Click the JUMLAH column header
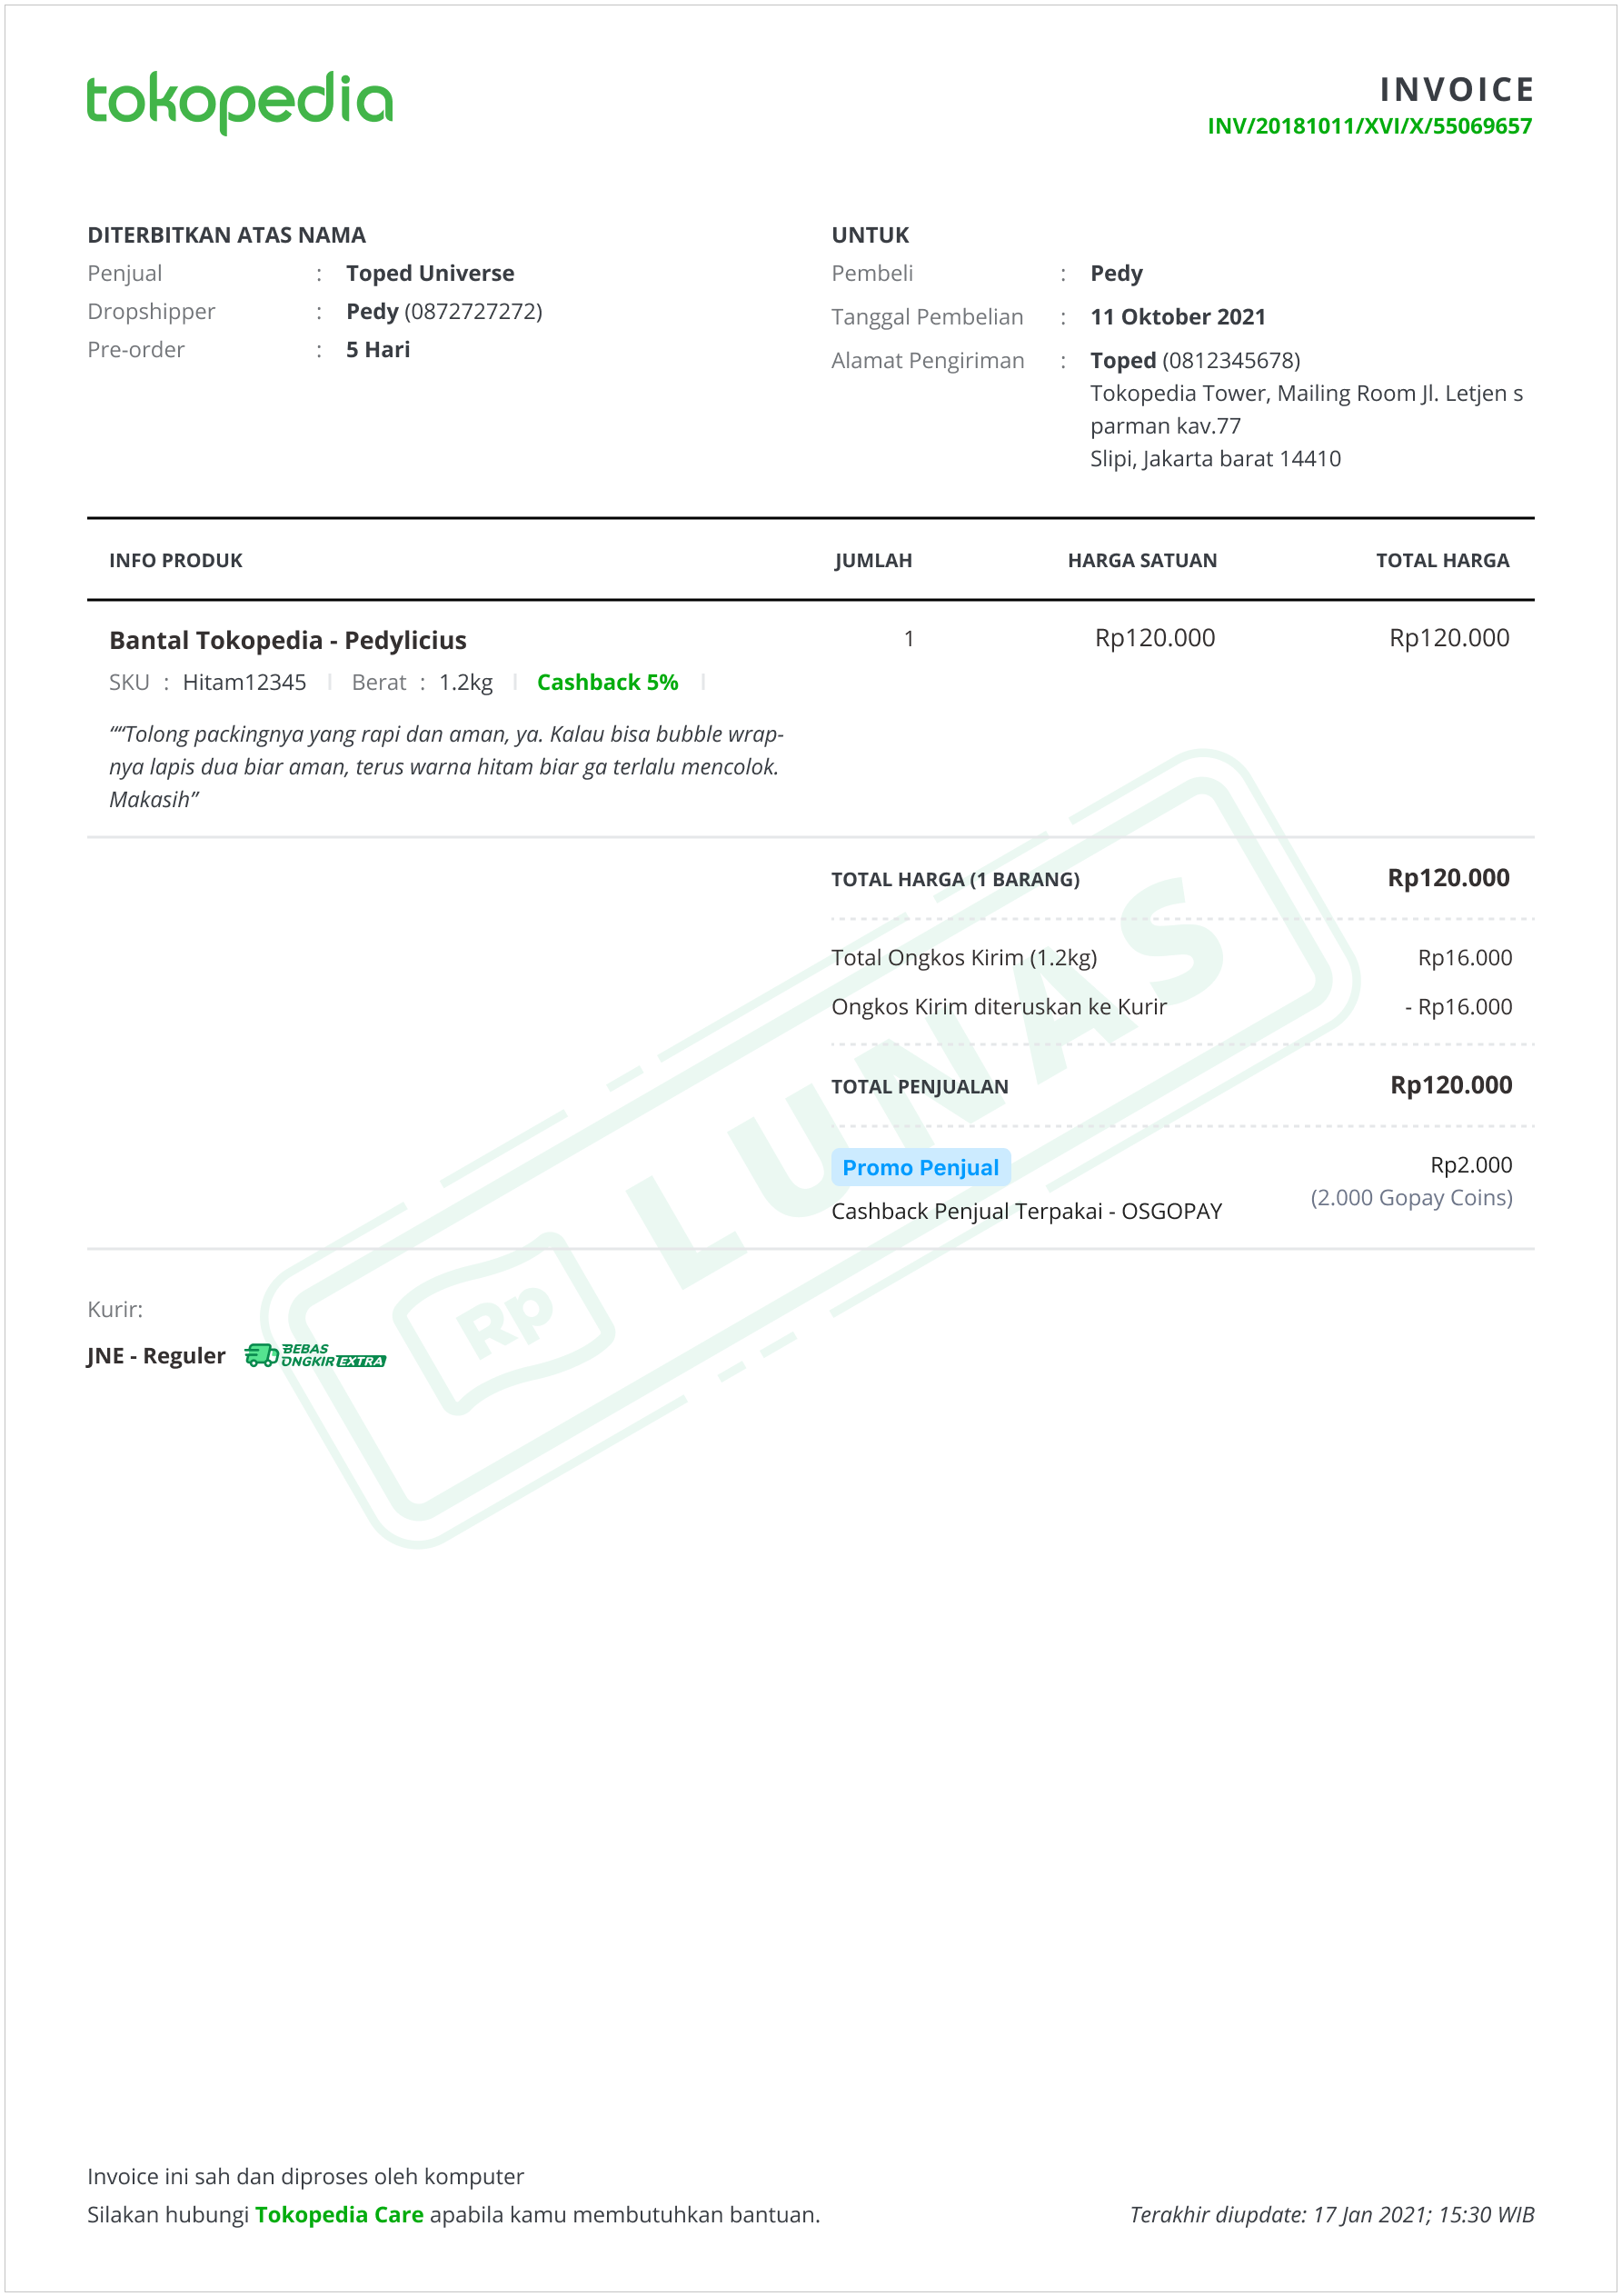This screenshot has height=2296, width=1622. [873, 560]
